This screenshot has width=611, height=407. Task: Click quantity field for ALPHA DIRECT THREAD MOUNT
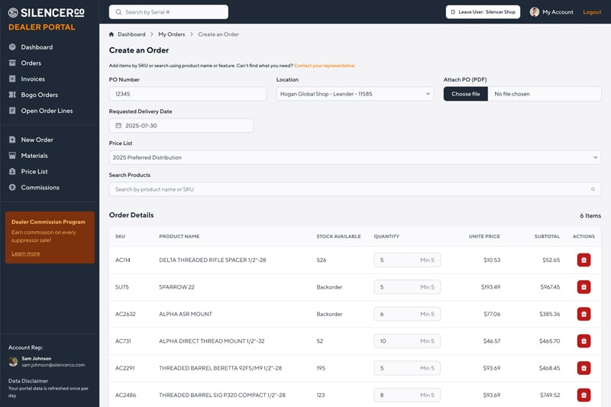click(397, 341)
